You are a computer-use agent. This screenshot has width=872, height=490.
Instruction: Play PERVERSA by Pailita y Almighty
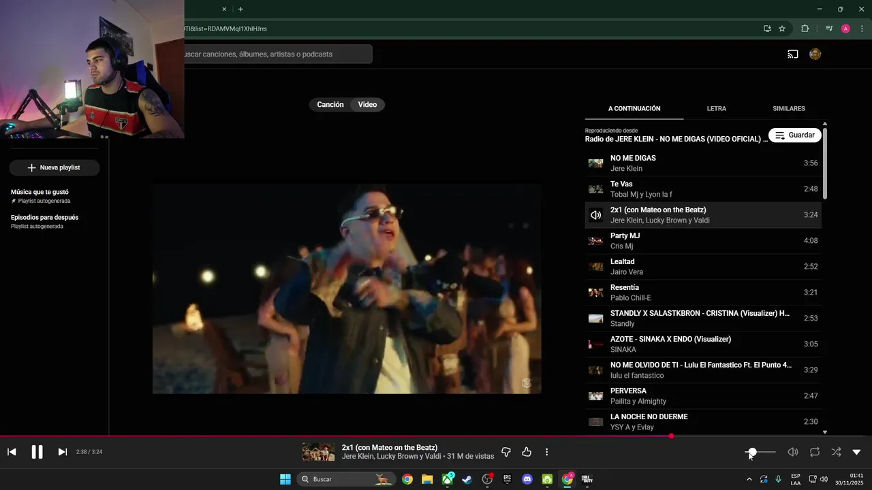703,396
